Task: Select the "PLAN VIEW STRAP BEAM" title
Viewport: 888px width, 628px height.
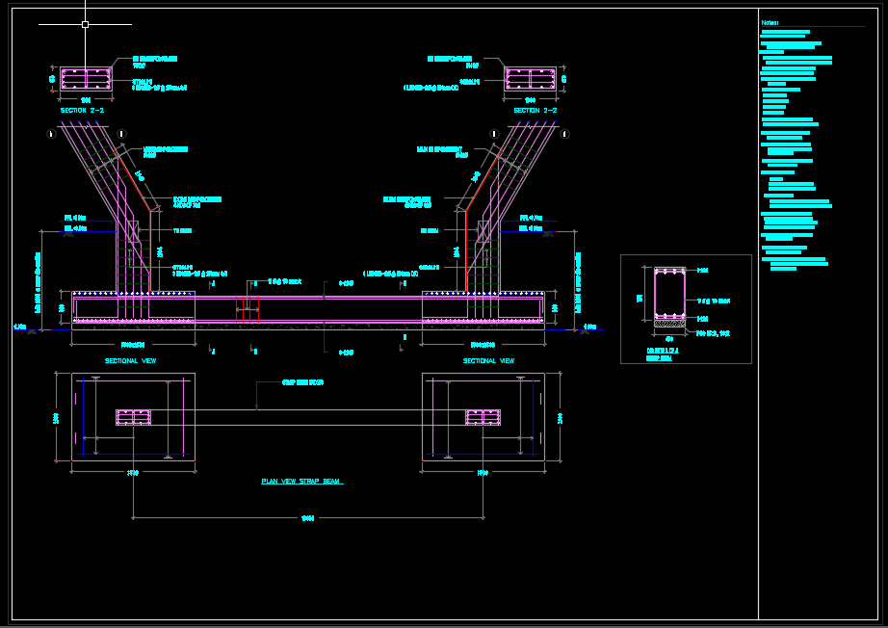Action: pyautogui.click(x=301, y=482)
